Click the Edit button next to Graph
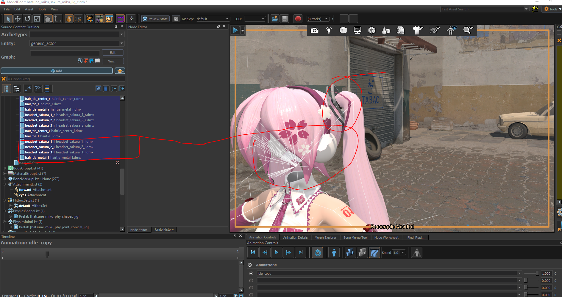Screen dimensions: 562x297 pyautogui.click(x=113, y=53)
